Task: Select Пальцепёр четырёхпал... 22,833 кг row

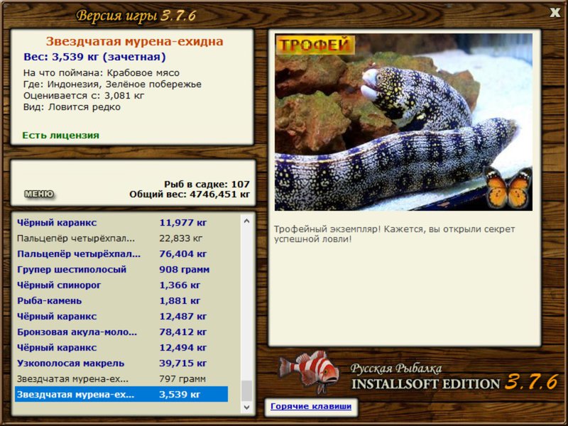Action: click(x=121, y=238)
